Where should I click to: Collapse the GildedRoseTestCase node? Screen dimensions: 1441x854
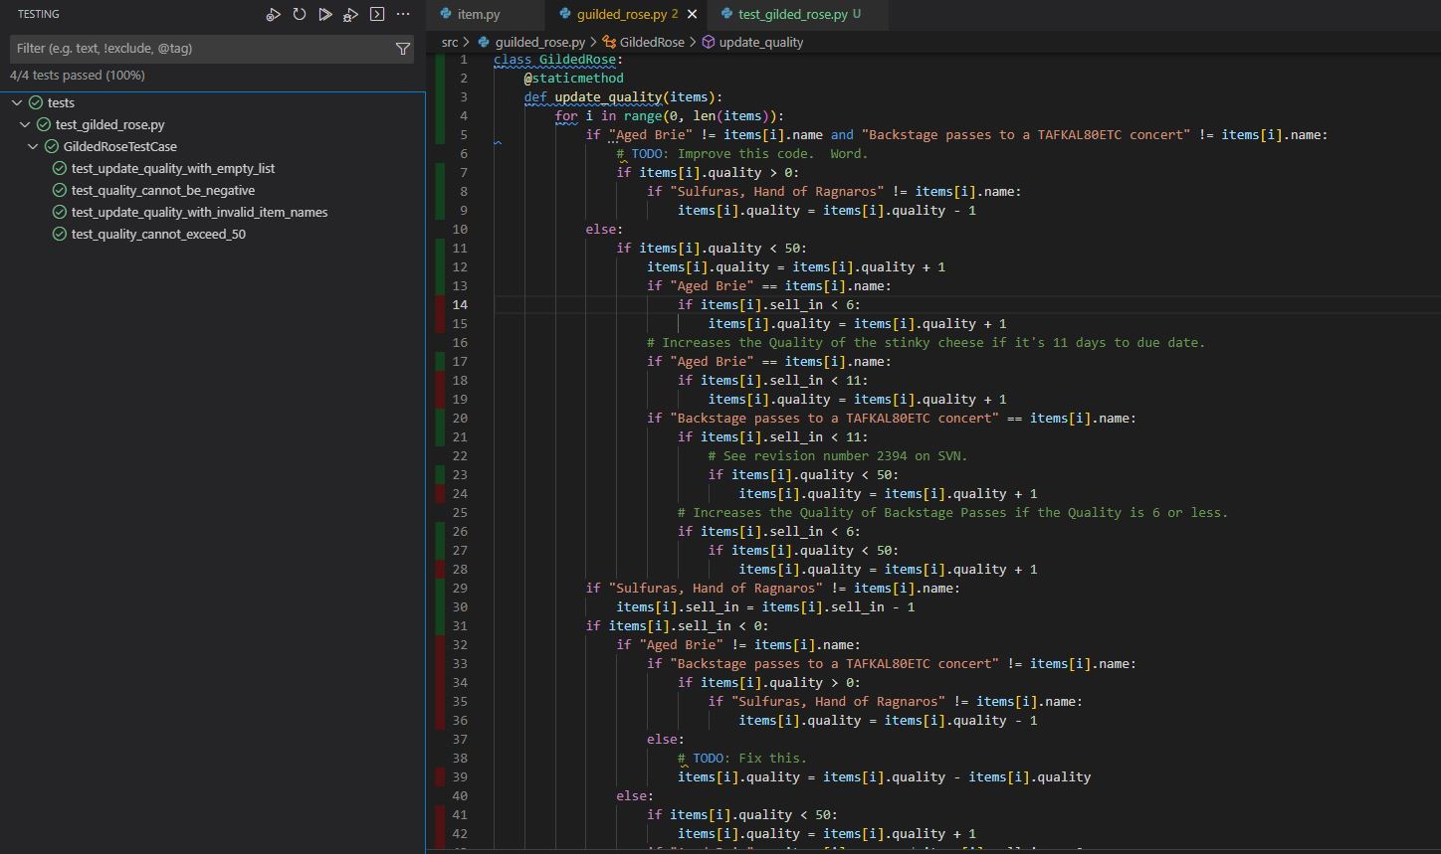pos(33,146)
